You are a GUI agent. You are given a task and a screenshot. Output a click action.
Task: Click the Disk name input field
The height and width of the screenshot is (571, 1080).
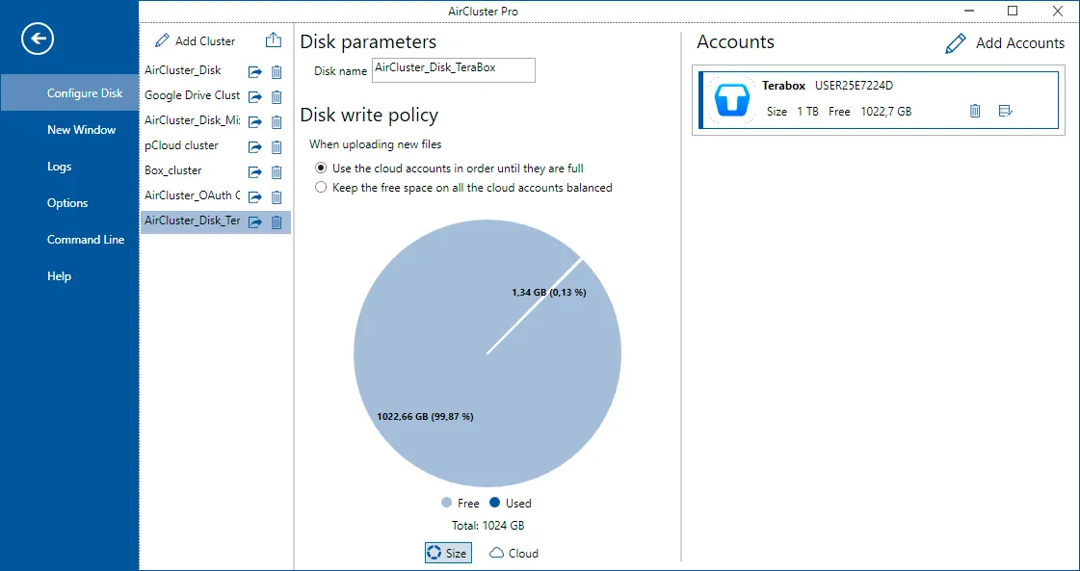[x=453, y=70]
